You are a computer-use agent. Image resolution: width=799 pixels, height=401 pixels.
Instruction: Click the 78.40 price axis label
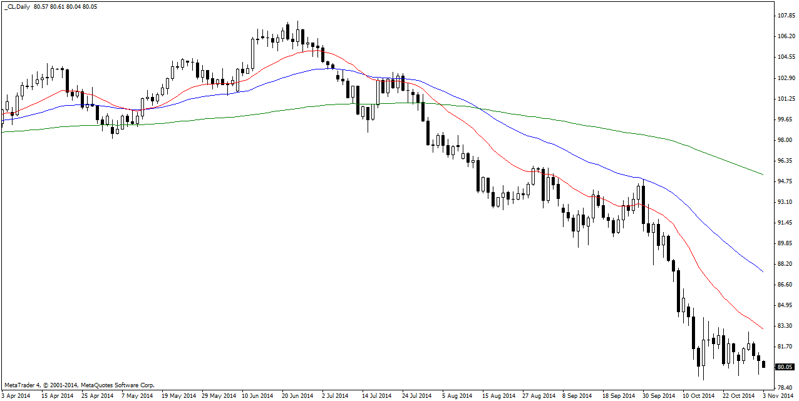785,388
